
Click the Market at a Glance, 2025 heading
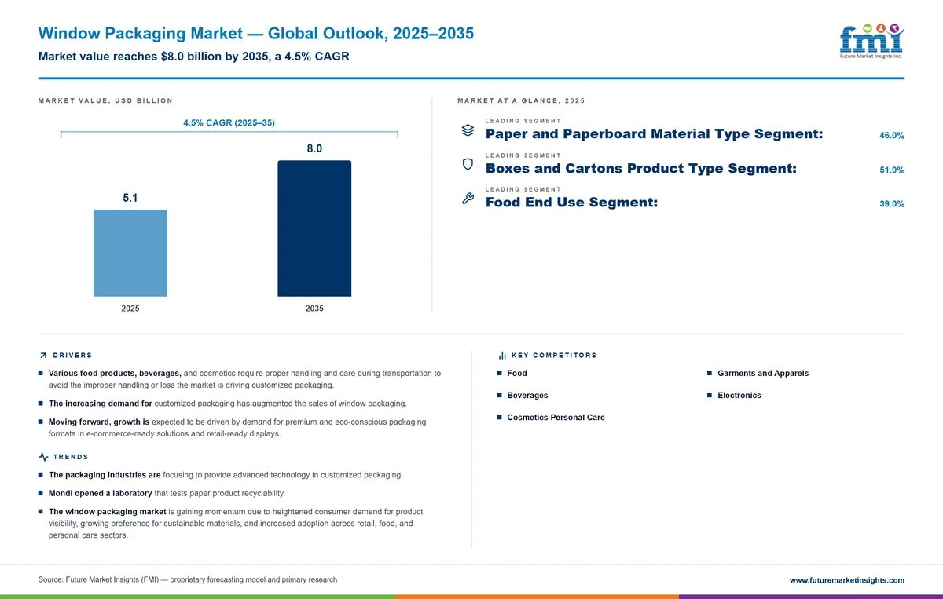click(x=521, y=100)
